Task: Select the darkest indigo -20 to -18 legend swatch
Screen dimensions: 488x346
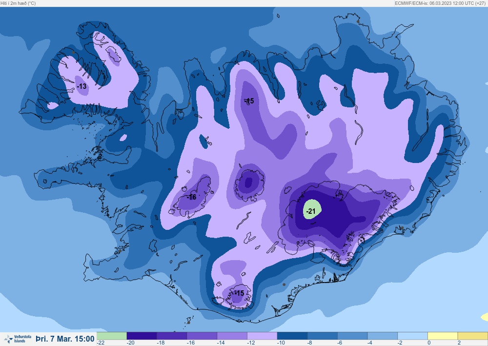Action: (x=142, y=336)
